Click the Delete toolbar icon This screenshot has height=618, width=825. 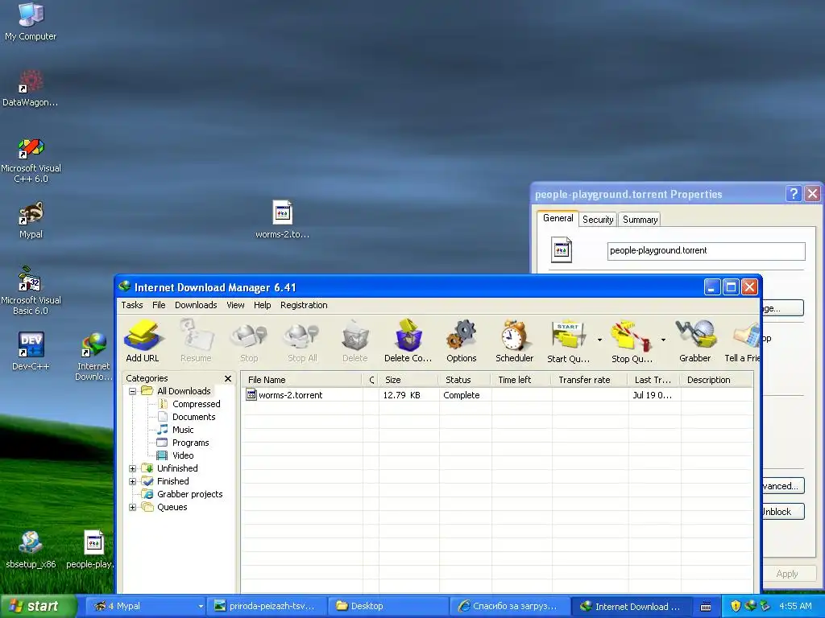coord(355,340)
